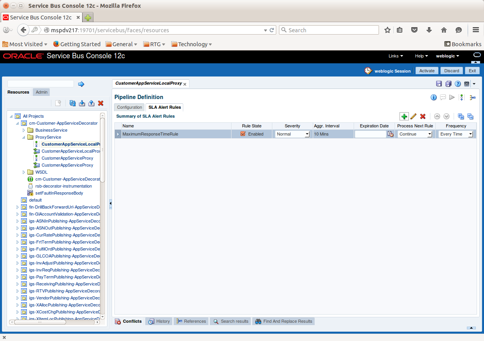Screen dimensions: 484x341
Task: Open the Technology bookmarks folder
Action: 191,44
